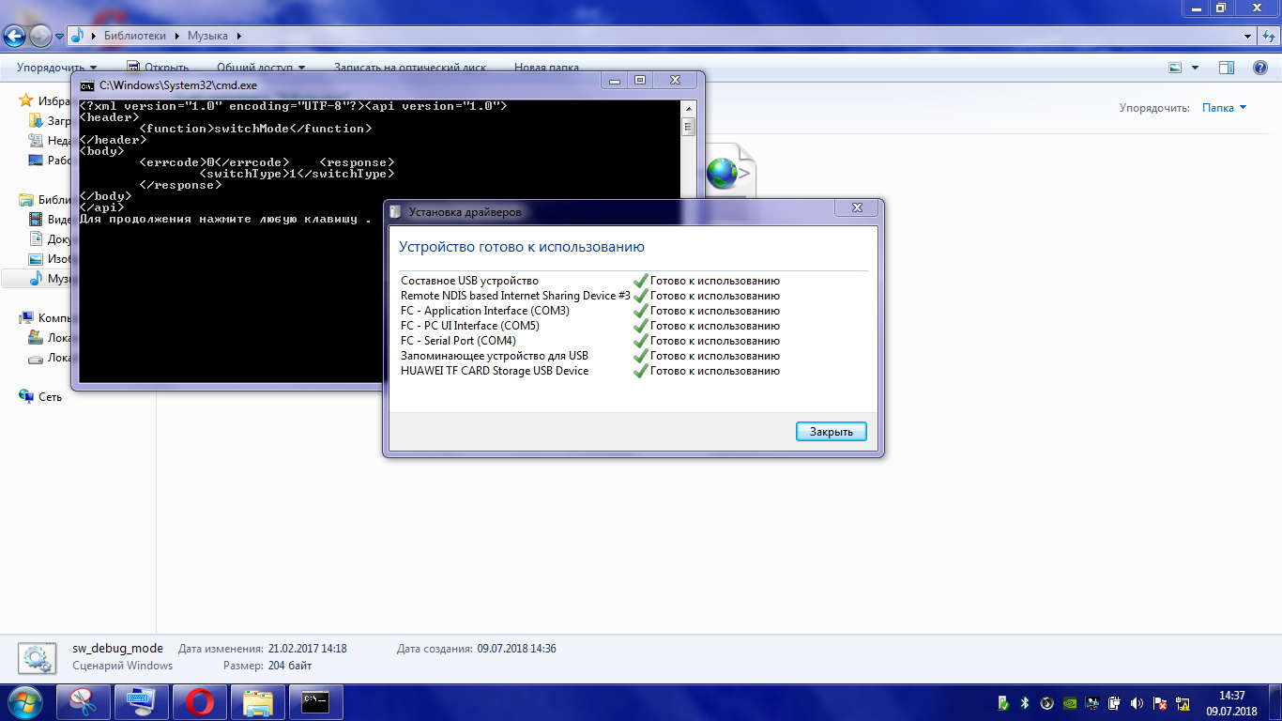Click the Back navigation arrow in Explorer
Image resolution: width=1282 pixels, height=721 pixels.
coord(14,37)
